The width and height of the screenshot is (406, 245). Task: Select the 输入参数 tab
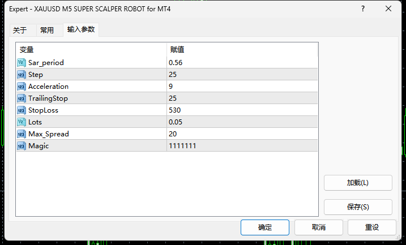(x=81, y=29)
